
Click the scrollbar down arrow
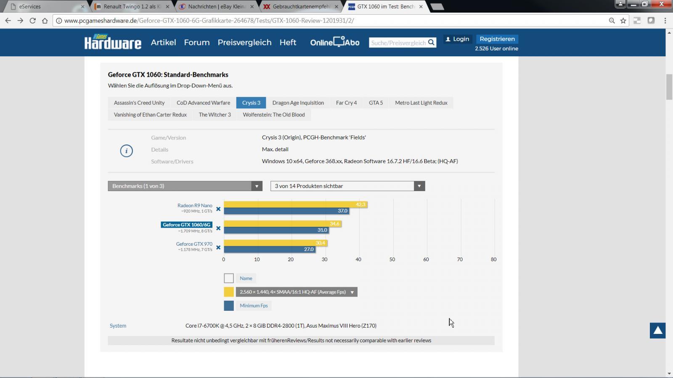(669, 374)
